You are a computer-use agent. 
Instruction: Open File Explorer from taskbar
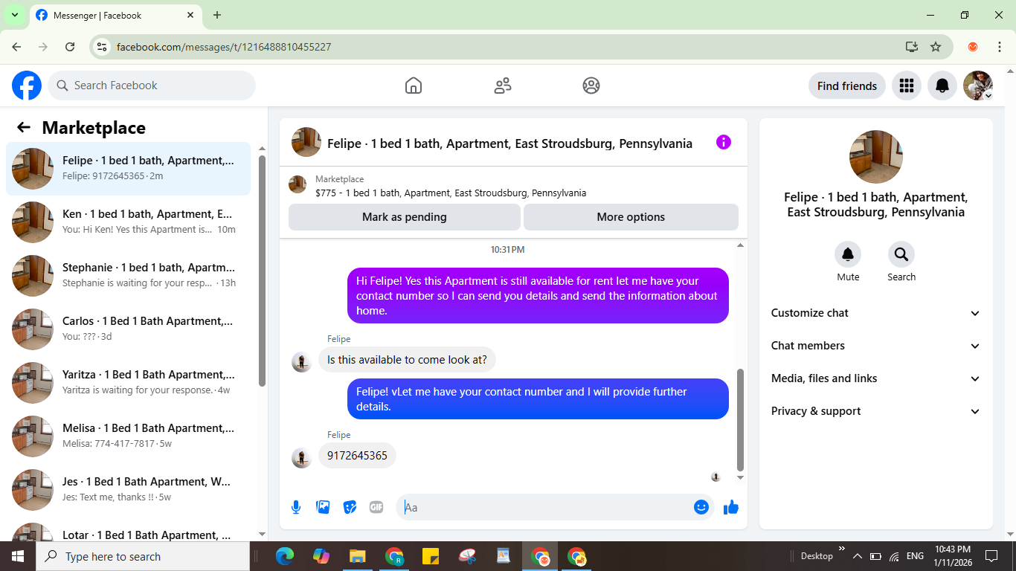click(358, 556)
